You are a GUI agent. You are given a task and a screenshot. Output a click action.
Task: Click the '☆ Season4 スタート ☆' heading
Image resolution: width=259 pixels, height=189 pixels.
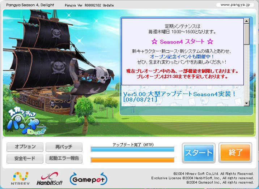(x=182, y=42)
